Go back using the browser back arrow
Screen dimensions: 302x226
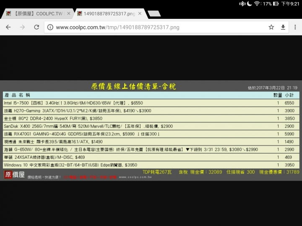click(x=8, y=27)
